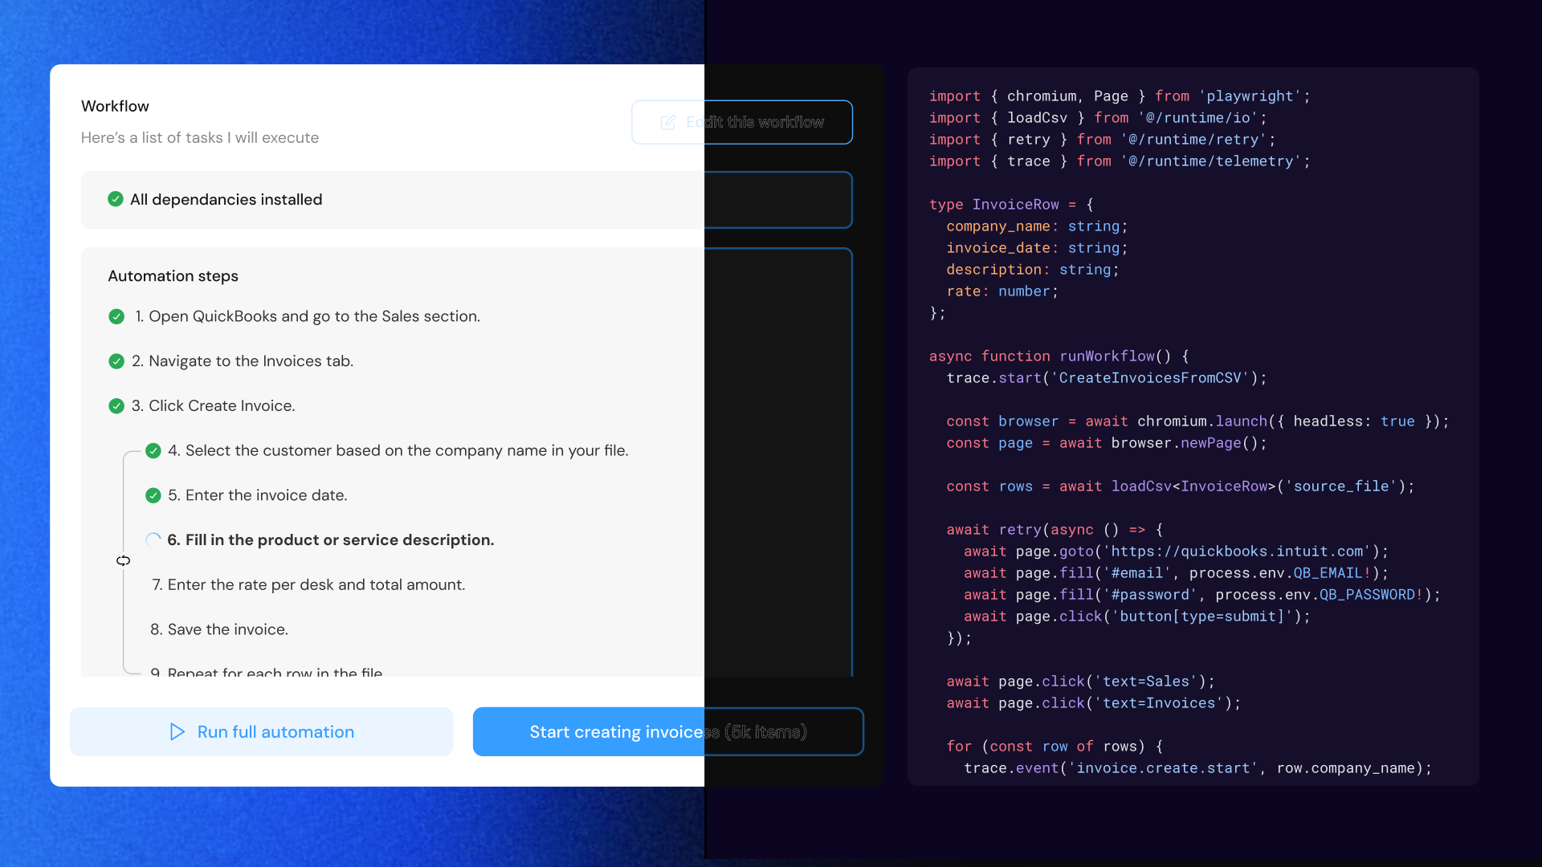Open the Workflow panel header
This screenshot has height=867, width=1542.
coord(115,106)
